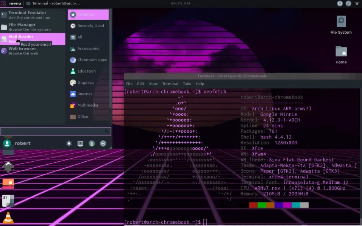The height and width of the screenshot is (226, 362).
Task: Open the photo viewer desktop icon
Action: coord(8,184)
